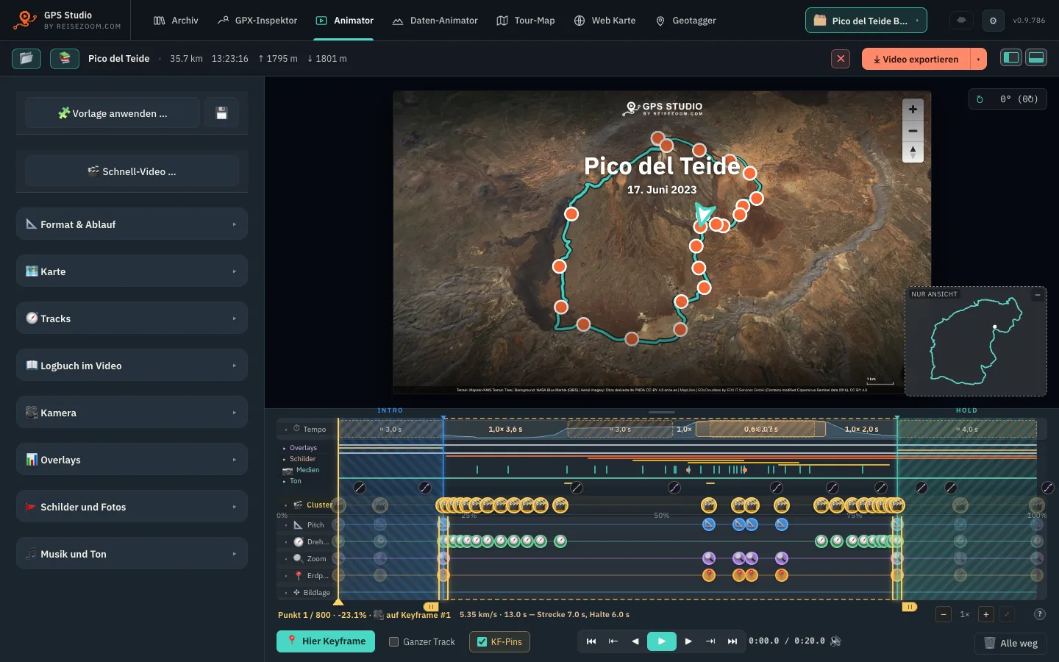Screen dimensions: 1059x662
Task: Open settings gear in the top bar
Action: (993, 21)
